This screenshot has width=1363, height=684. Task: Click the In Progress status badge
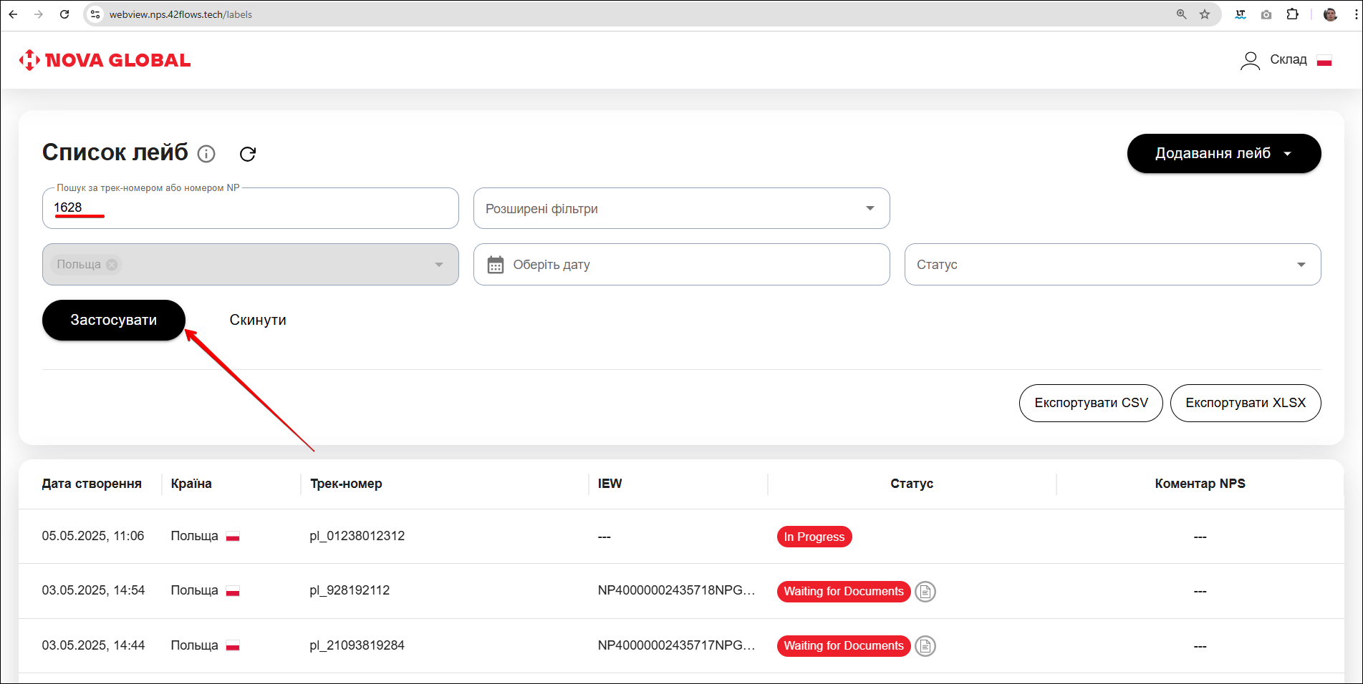click(814, 537)
